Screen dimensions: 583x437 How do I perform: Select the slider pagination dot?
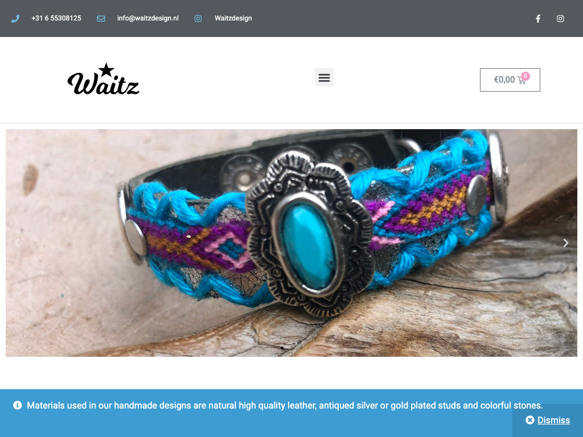tap(282, 348)
